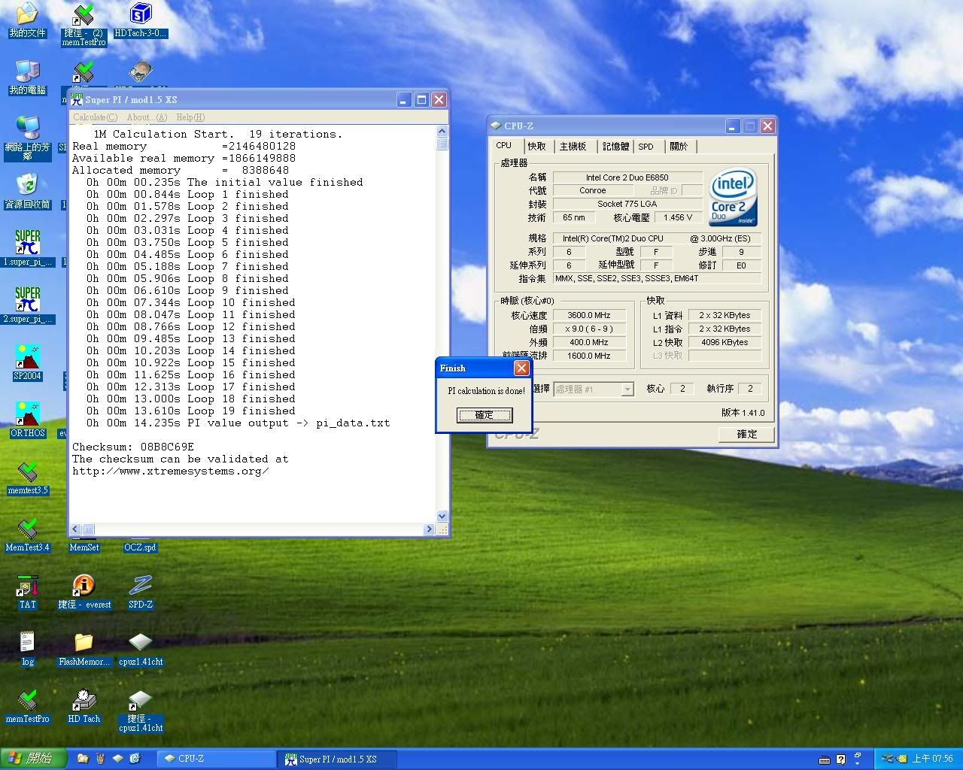This screenshot has width=963, height=770.
Task: Click the keyboard language bar icon
Action: coord(825,759)
